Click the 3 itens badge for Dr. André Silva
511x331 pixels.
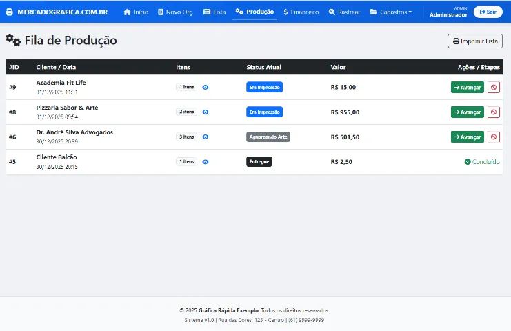tap(186, 137)
